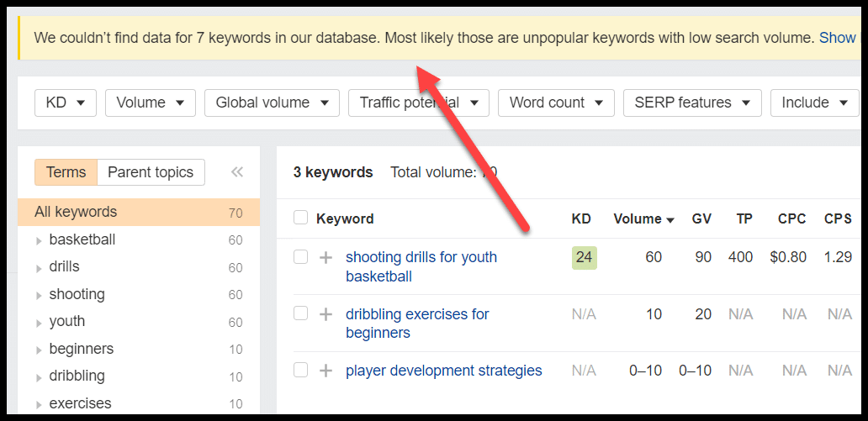The height and width of the screenshot is (421, 868).
Task: Open the Word count filter dropdown
Action: coord(556,103)
